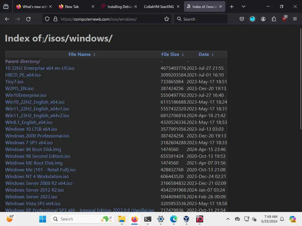
Task: Go forward one page
Action: [x=18, y=19]
